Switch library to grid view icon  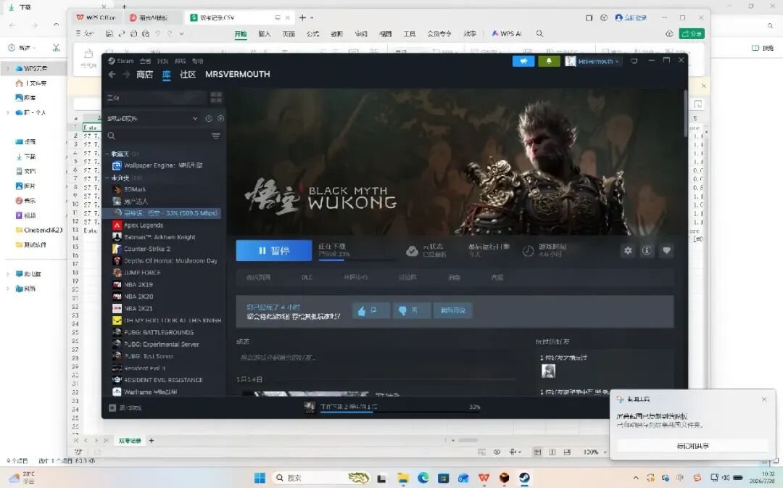[x=216, y=97]
